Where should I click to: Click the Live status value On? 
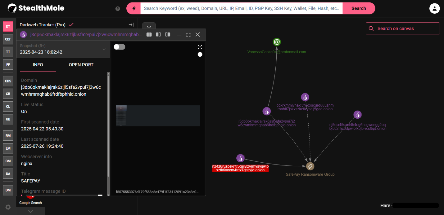click(24, 112)
